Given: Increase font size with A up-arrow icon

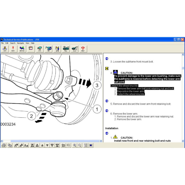Looking at the screenshot, I should 16,145.
